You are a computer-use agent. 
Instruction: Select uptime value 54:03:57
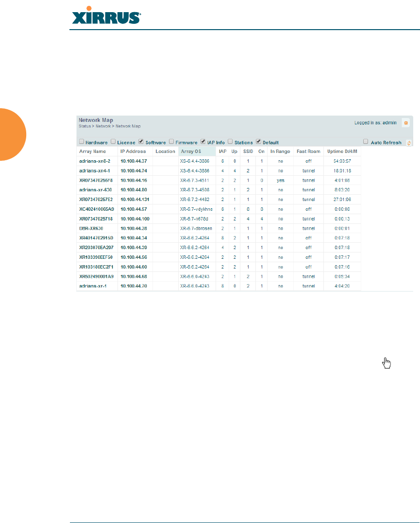coord(342,161)
